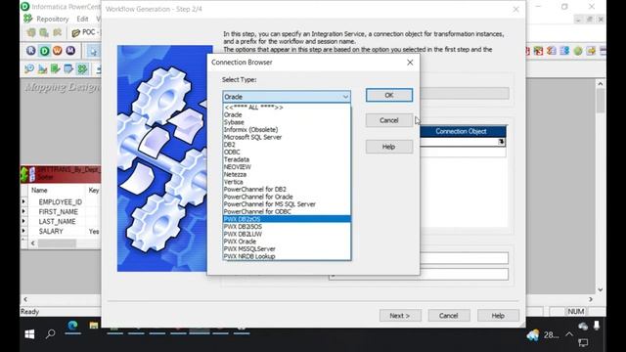Image resolution: width=626 pixels, height=352 pixels.
Task: Open the Repository menu
Action: [52, 19]
